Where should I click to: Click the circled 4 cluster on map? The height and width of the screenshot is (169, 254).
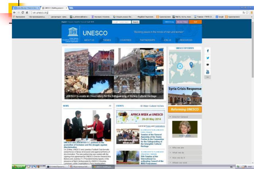[180, 66]
